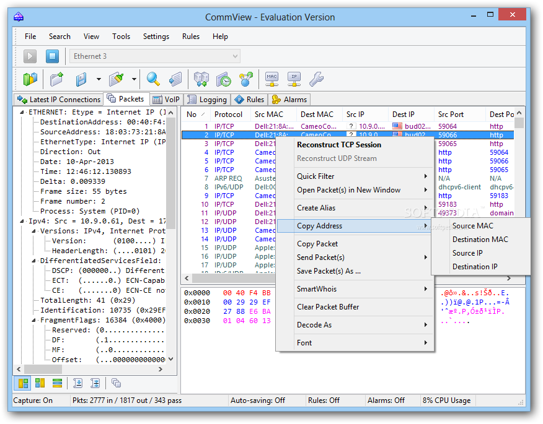
Task: Open the SmartWhois submenu
Action: [355, 289]
